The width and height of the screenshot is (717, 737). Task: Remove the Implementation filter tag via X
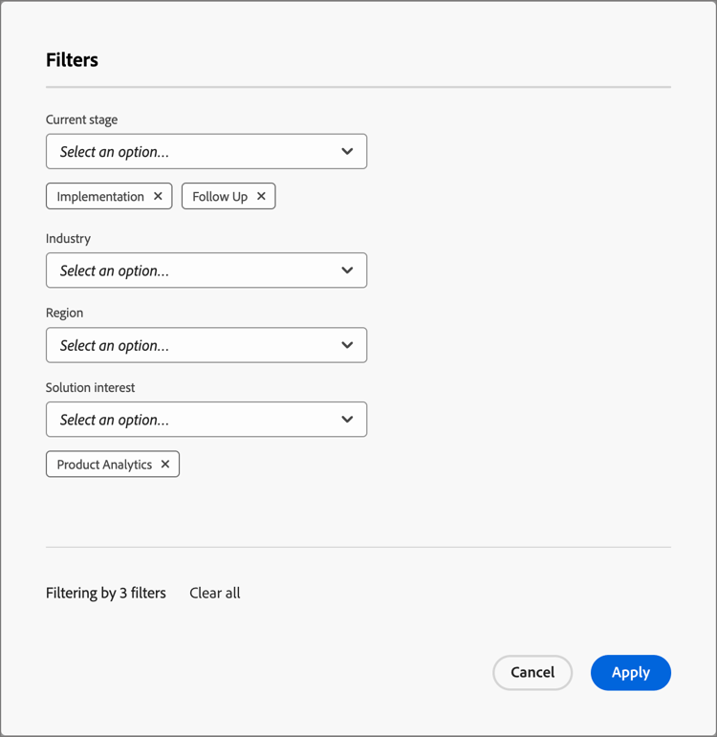[158, 196]
